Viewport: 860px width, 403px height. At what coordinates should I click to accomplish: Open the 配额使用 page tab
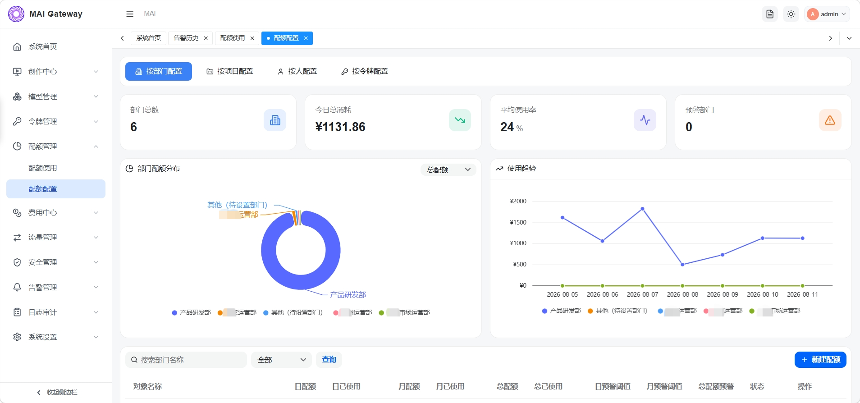click(x=233, y=38)
